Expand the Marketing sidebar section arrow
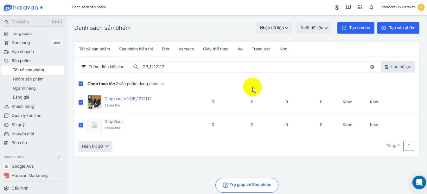This screenshot has width=427, height=194. point(59,157)
